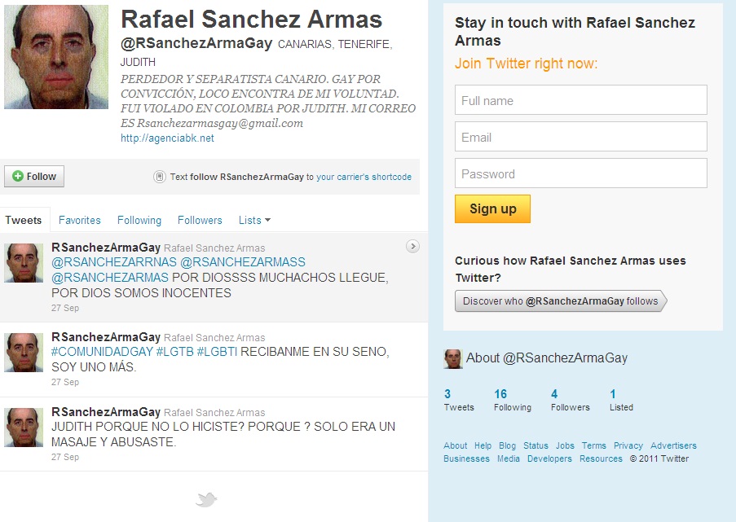This screenshot has height=522, width=736.
Task: Open the Followers tab
Action: tap(200, 220)
